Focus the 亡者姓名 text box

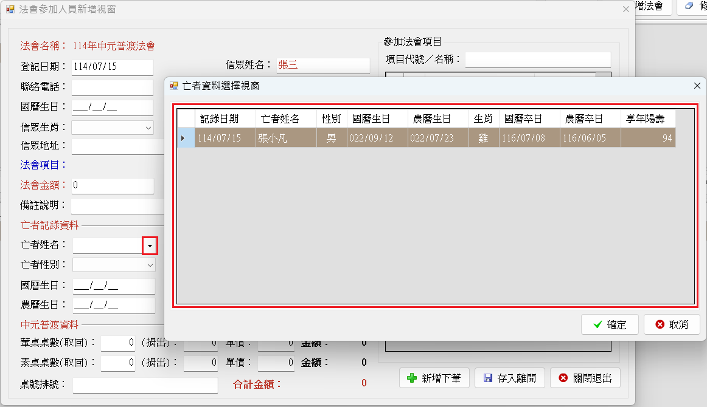108,246
